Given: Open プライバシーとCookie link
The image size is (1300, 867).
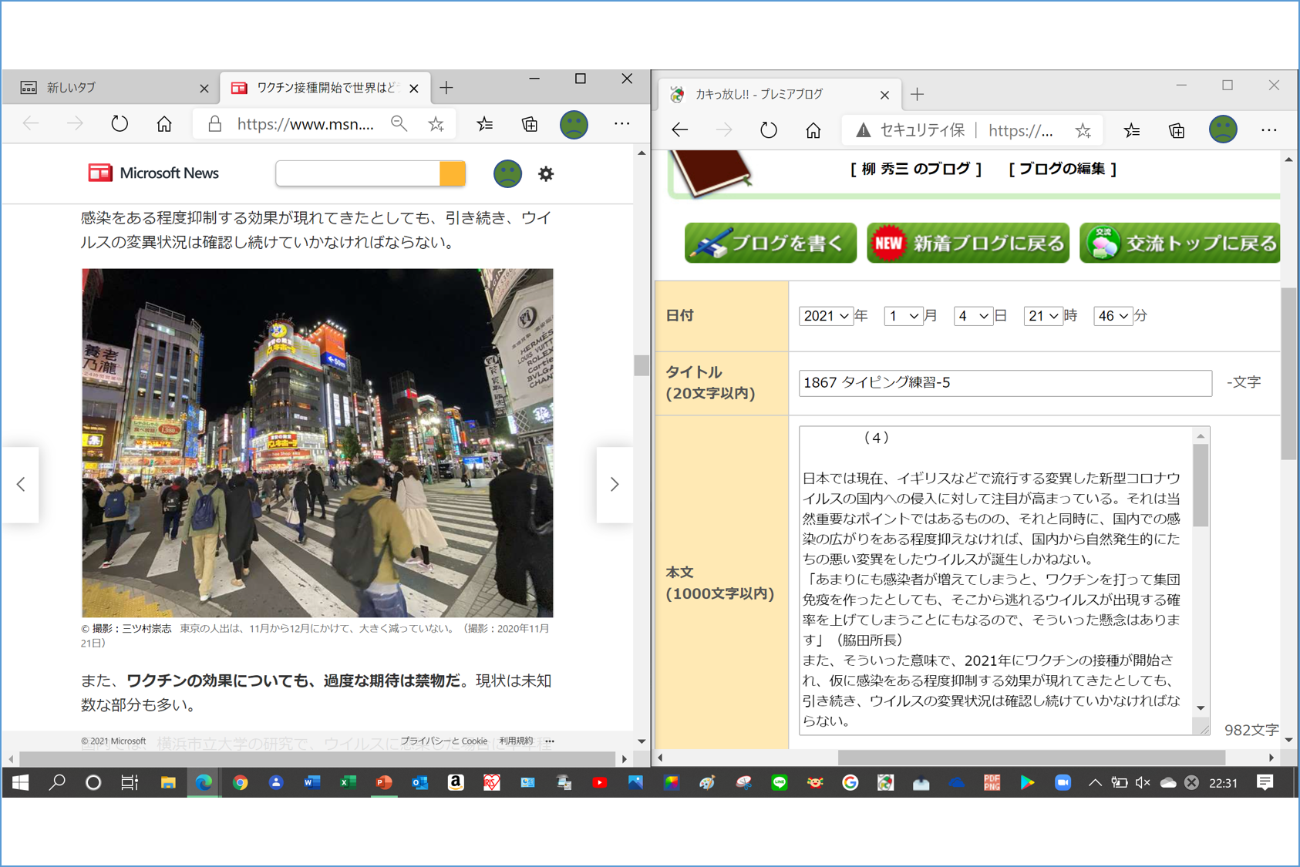Looking at the screenshot, I should click(x=443, y=741).
